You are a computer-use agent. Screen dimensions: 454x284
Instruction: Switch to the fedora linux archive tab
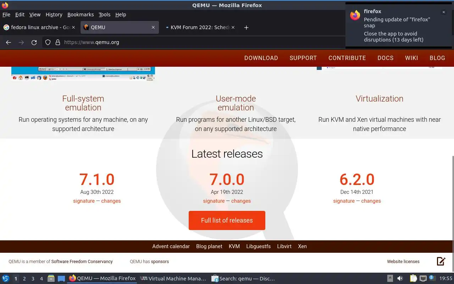pos(40,27)
